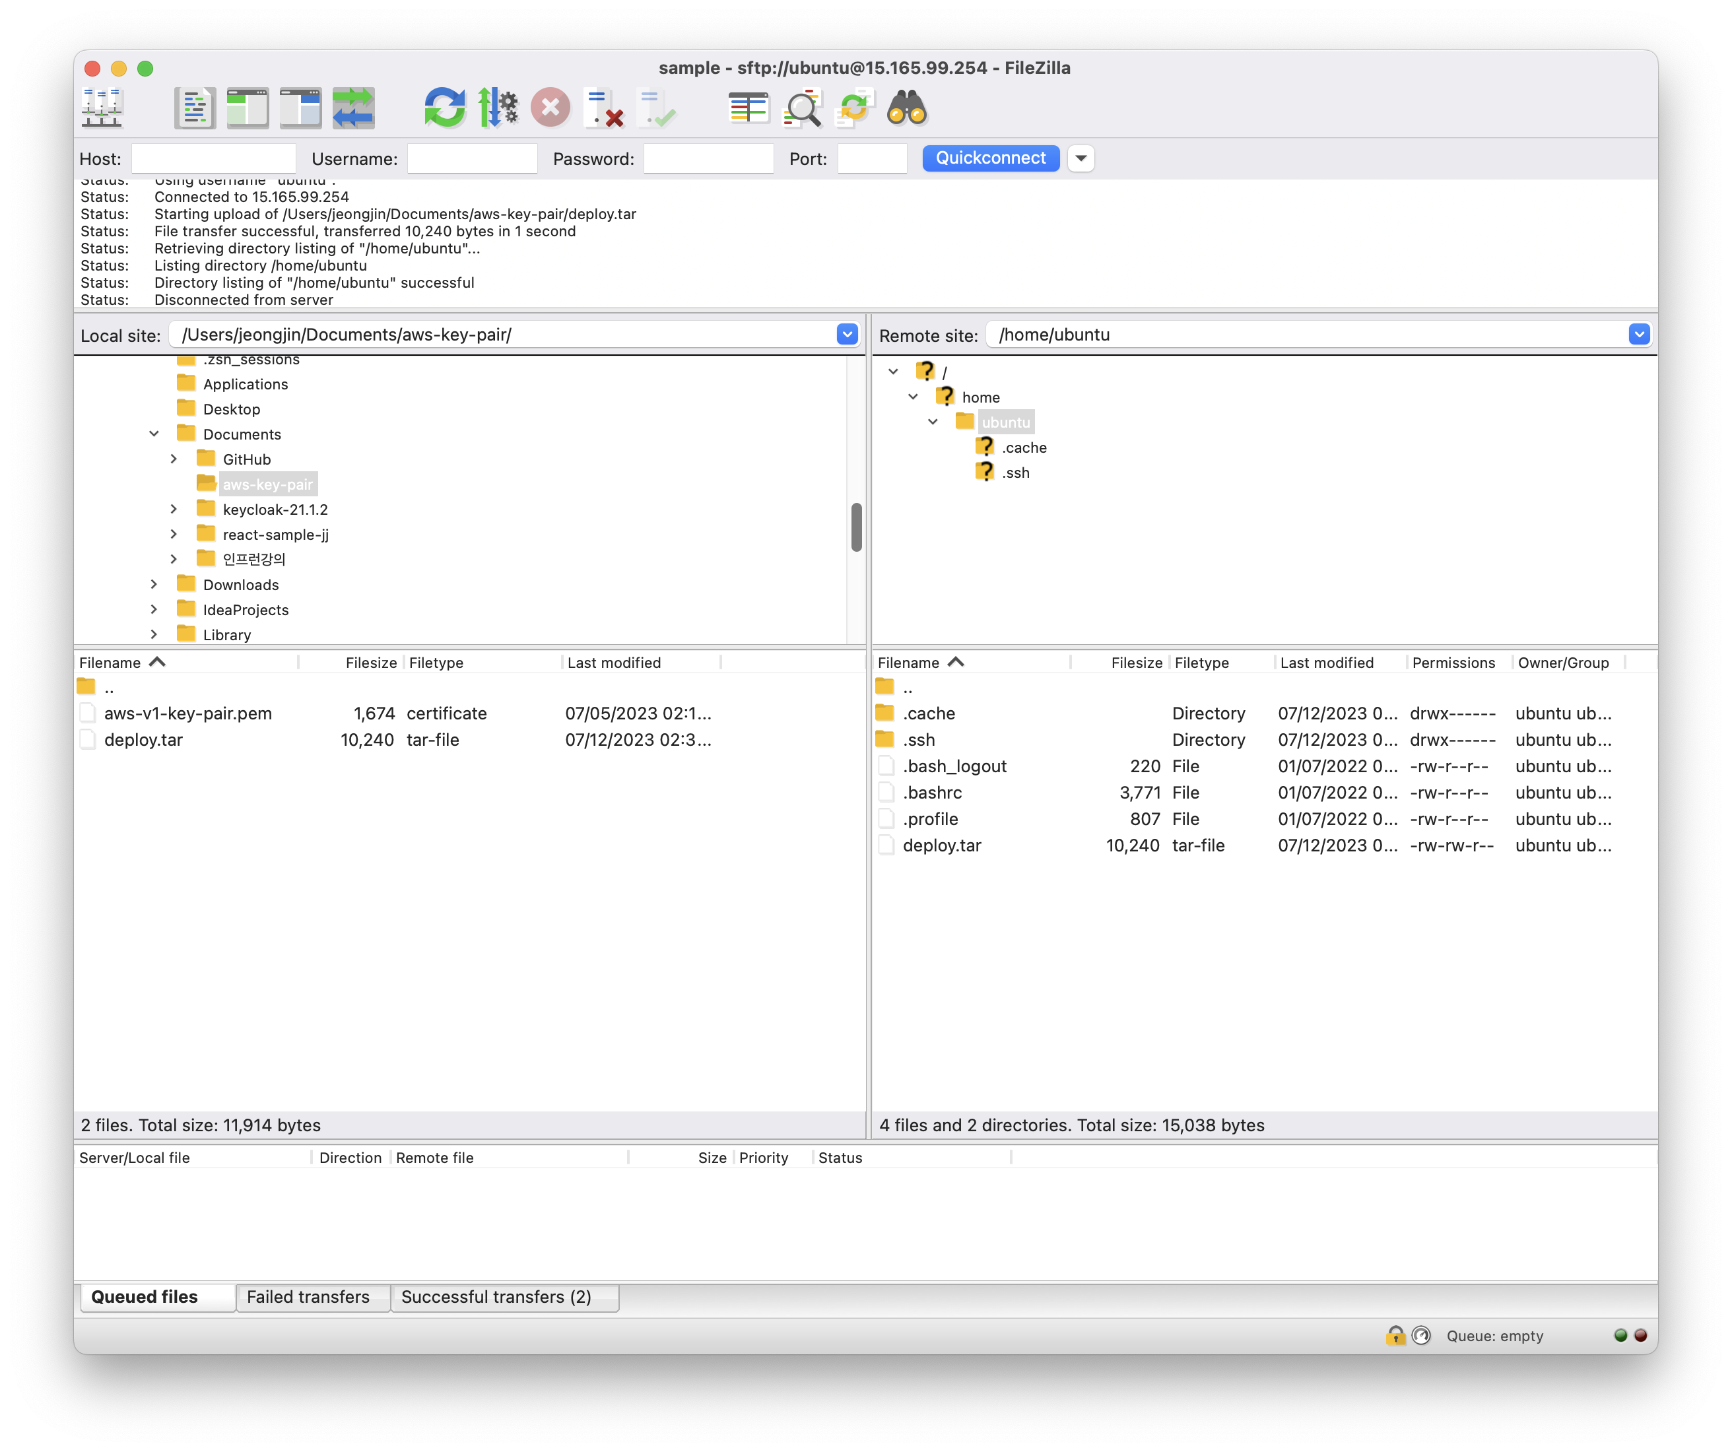Expand the GitHub folder
Screen dimensions: 1732x1452
174,459
